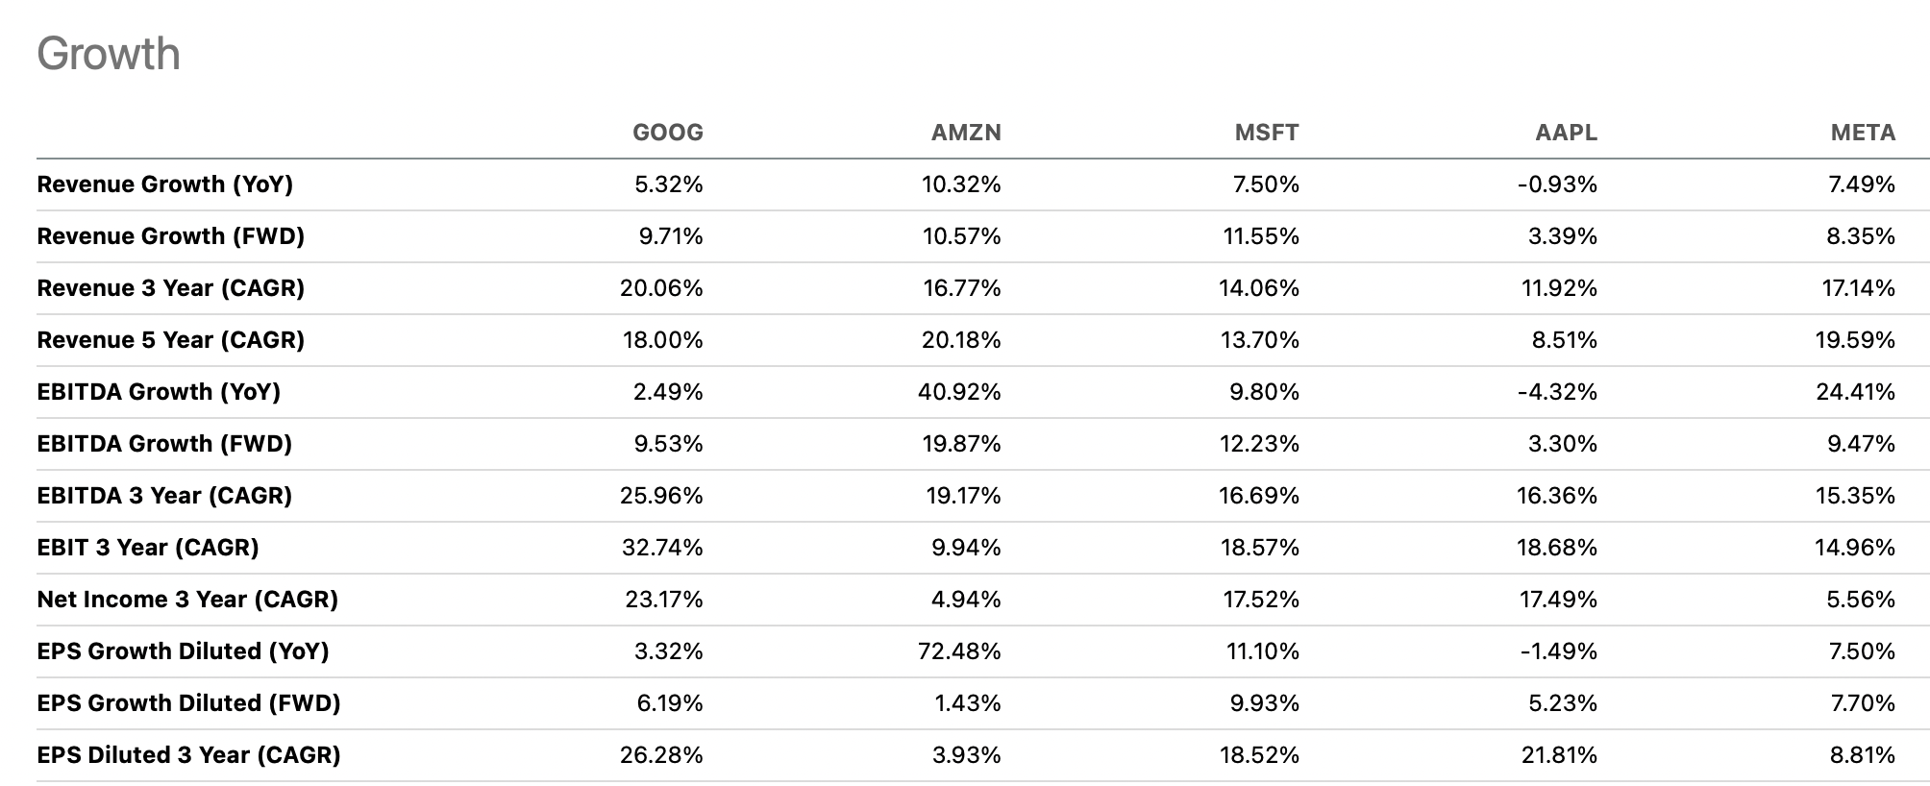
Task: Click the Growth section heading
Action: pyautogui.click(x=109, y=54)
